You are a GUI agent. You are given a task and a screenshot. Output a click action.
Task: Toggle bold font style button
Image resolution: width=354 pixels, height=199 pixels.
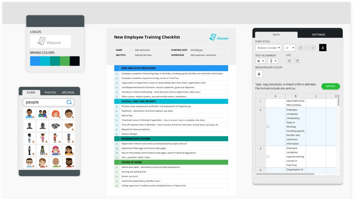coord(301,48)
